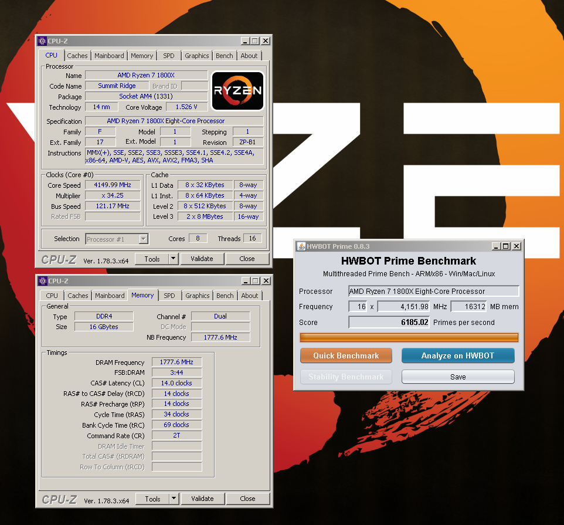Switch to Caches tab in top CPU-Z window
The width and height of the screenshot is (564, 525).
77,56
